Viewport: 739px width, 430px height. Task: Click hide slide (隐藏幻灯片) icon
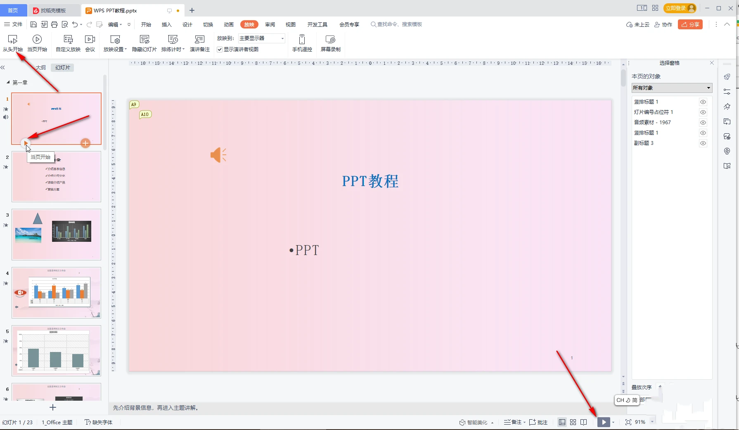pos(144,43)
